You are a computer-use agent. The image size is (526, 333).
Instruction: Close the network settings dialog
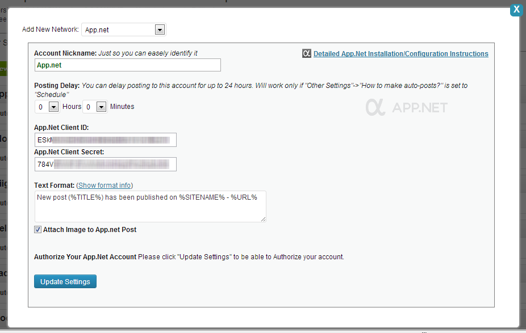(x=516, y=10)
